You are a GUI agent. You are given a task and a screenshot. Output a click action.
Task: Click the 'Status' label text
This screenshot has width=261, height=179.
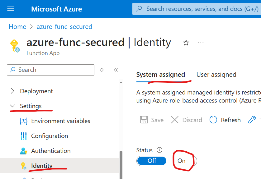point(144,150)
